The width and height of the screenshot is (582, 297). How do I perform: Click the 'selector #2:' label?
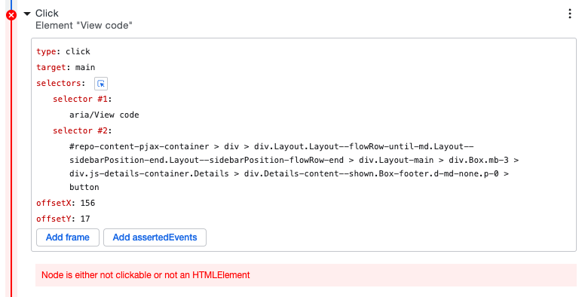click(x=82, y=130)
